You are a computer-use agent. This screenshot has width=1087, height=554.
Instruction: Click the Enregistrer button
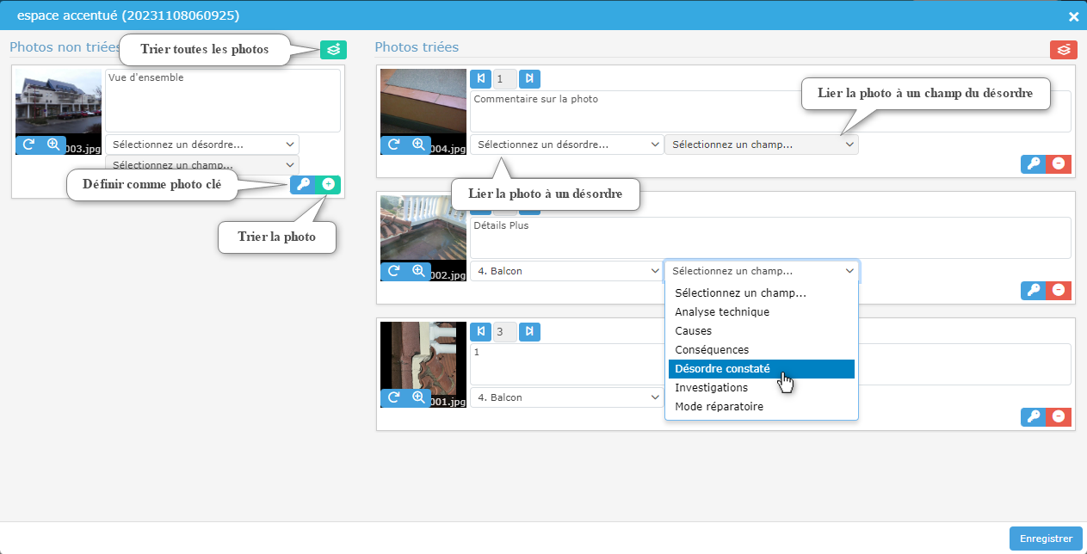1045,539
